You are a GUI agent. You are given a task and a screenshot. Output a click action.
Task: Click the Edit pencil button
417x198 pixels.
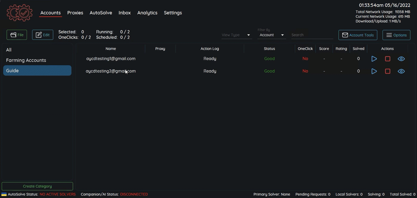(43, 35)
